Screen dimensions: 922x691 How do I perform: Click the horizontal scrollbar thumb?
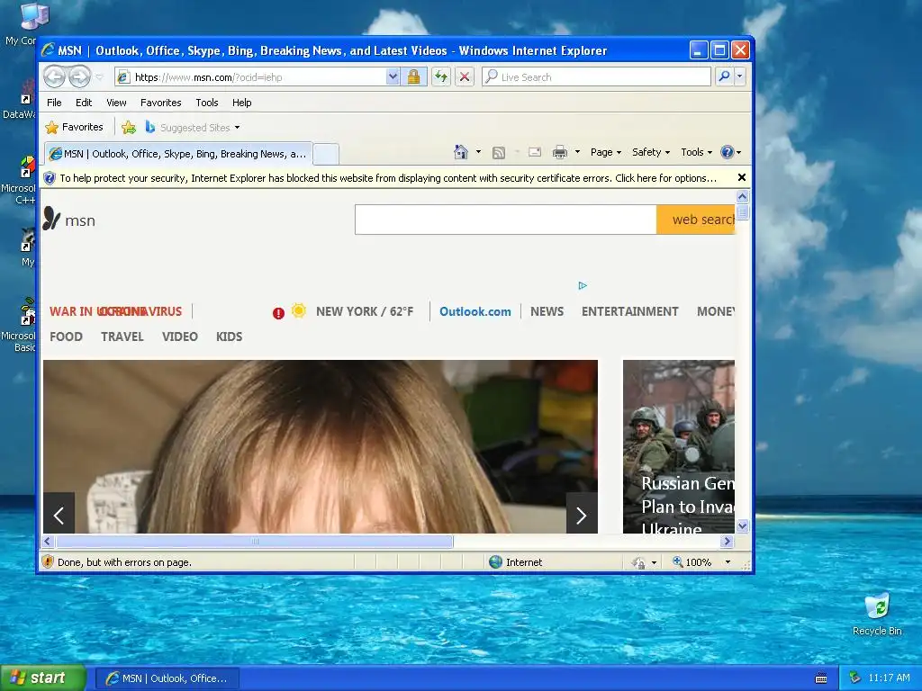click(255, 541)
